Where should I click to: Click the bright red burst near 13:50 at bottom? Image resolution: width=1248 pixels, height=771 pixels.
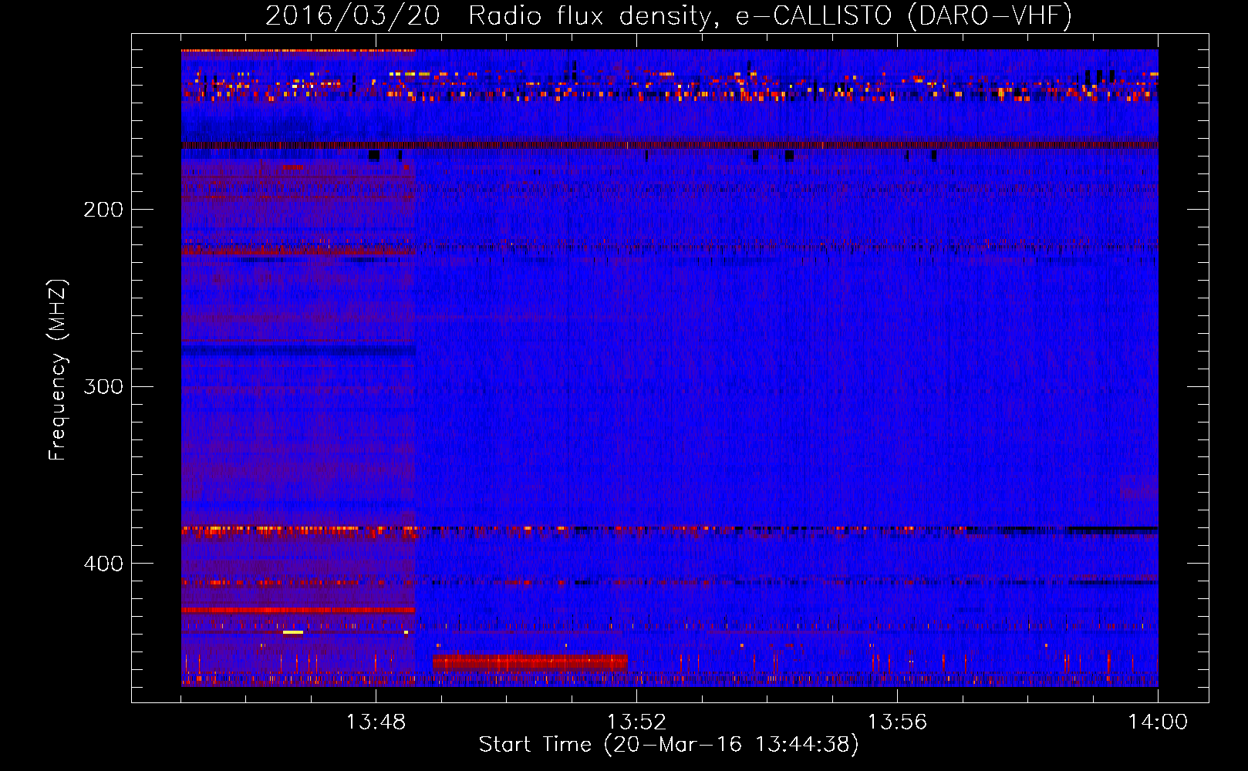(x=530, y=662)
